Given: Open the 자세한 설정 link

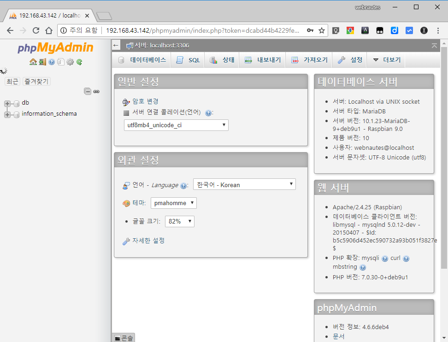Looking at the screenshot, I should click(148, 241).
